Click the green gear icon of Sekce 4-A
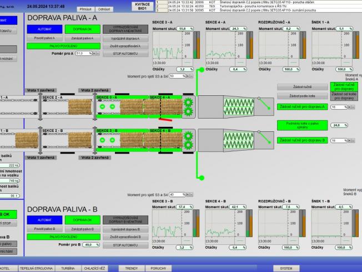362x272 pixels. point(187,105)
